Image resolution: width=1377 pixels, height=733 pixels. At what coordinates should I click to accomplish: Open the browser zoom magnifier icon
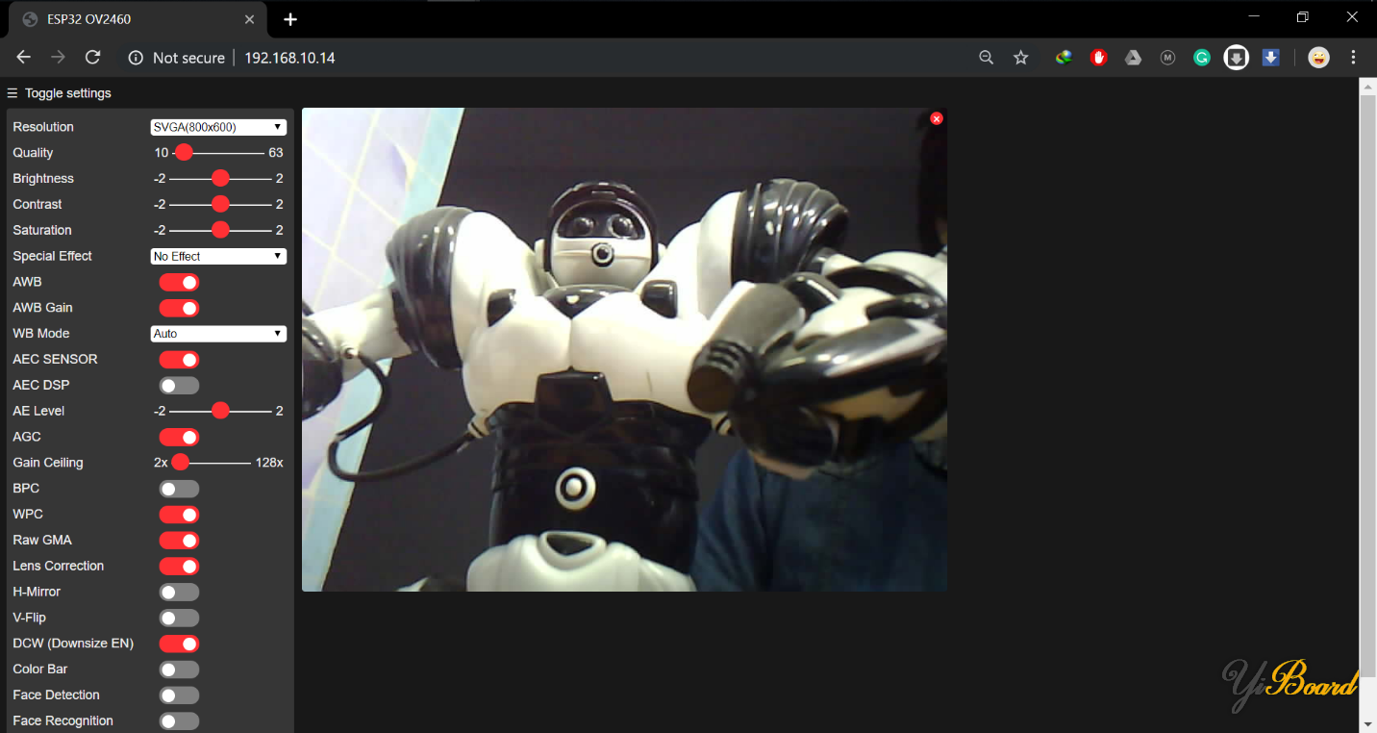point(986,58)
